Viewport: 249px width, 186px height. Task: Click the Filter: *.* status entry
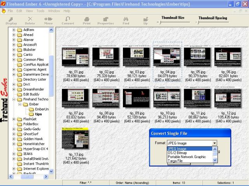click(86, 183)
